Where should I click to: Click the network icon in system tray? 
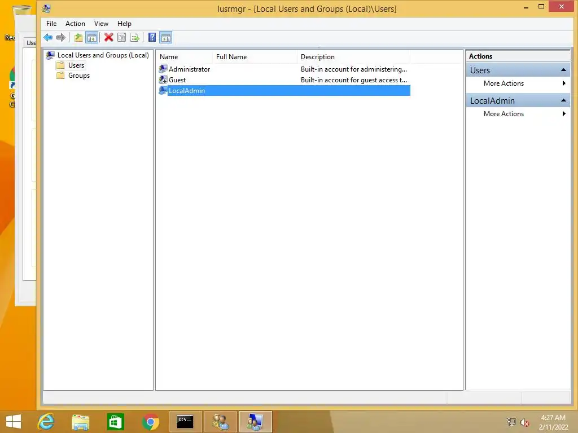pos(511,422)
